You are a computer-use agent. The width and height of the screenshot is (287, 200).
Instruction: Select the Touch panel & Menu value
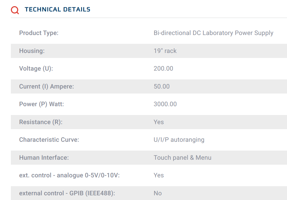[x=183, y=158]
